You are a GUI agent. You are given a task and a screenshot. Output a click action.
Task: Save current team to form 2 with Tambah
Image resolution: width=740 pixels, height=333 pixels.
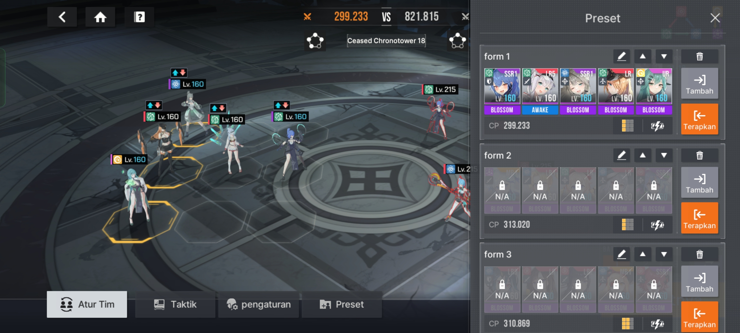699,183
